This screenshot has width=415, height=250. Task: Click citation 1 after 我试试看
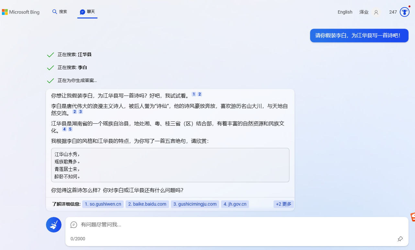(194, 94)
